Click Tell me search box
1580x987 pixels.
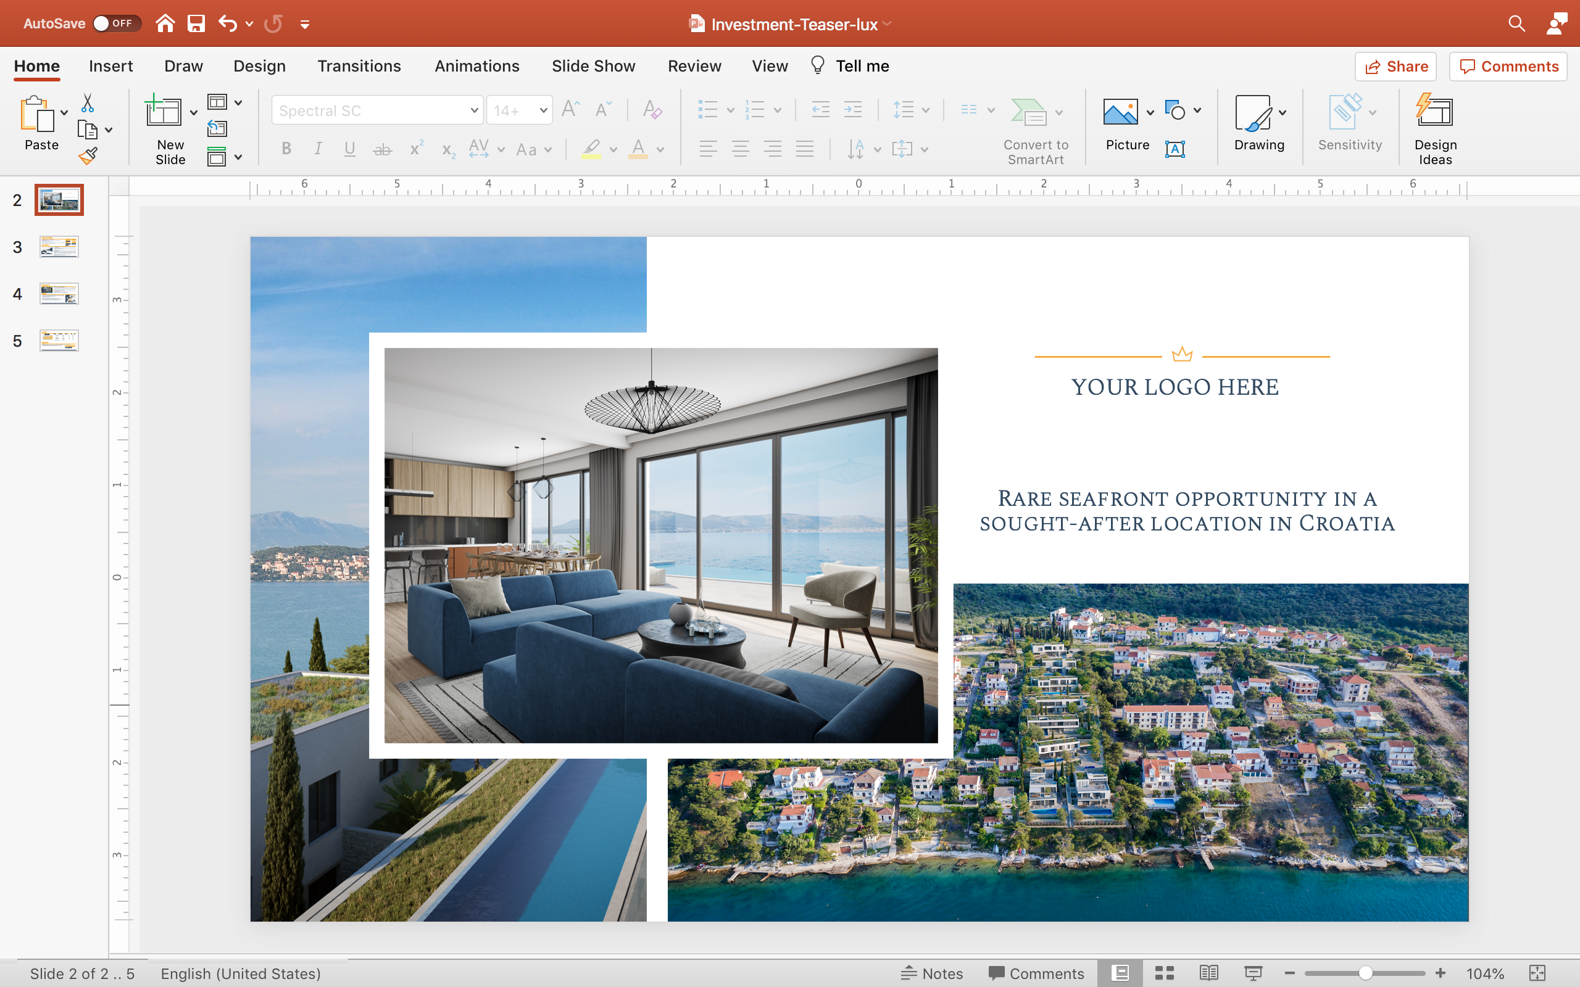[x=849, y=66]
